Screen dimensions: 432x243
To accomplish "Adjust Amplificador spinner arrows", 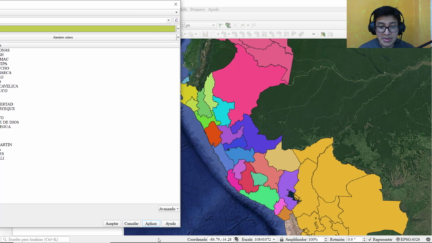I will coord(326,240).
